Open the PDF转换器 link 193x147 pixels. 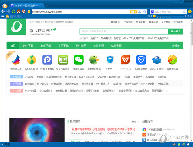coord(31,91)
